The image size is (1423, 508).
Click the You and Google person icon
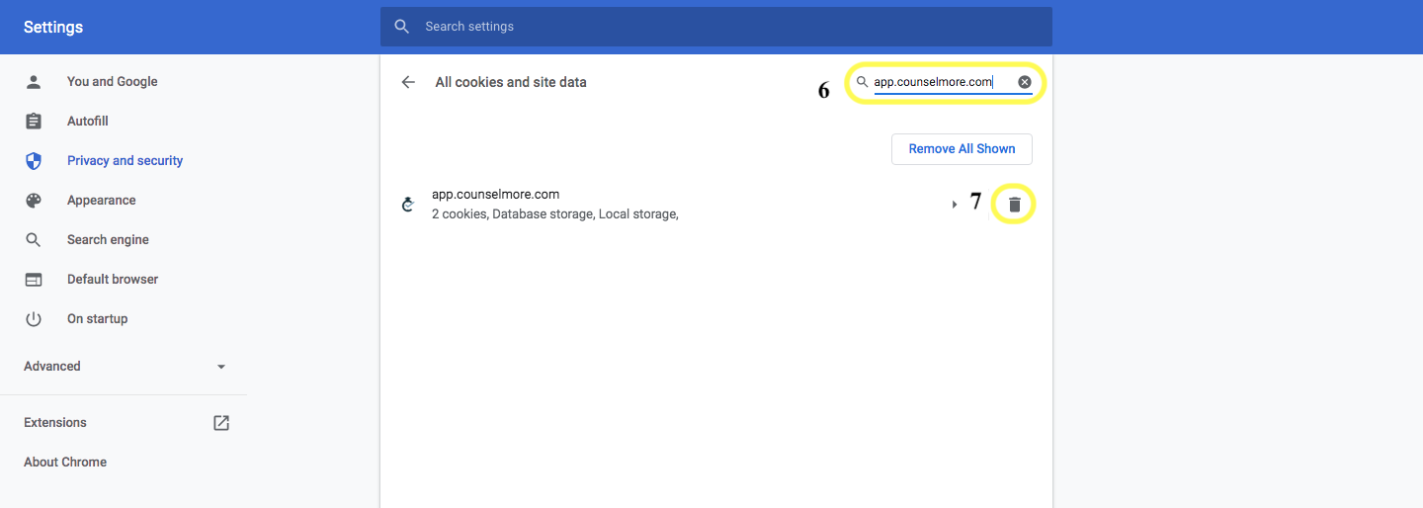34,82
